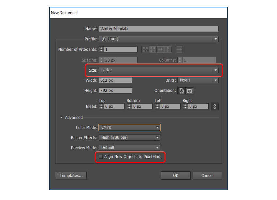
Task: Click the Spacing stepper arrows
Action: [x=101, y=60]
